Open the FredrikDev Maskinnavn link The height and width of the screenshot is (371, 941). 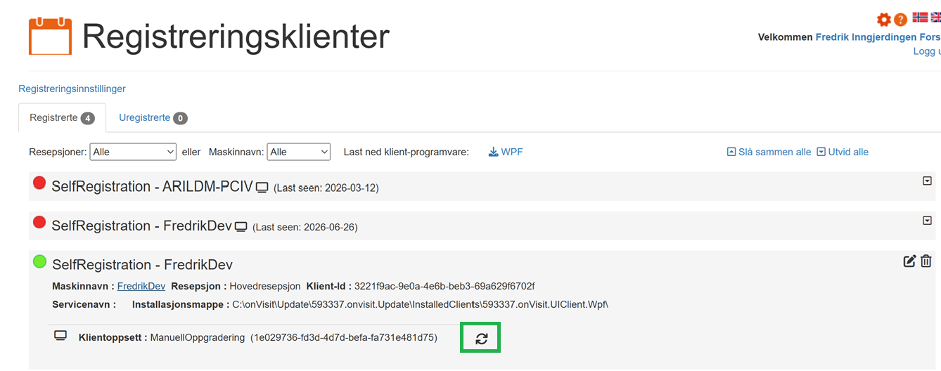point(141,286)
